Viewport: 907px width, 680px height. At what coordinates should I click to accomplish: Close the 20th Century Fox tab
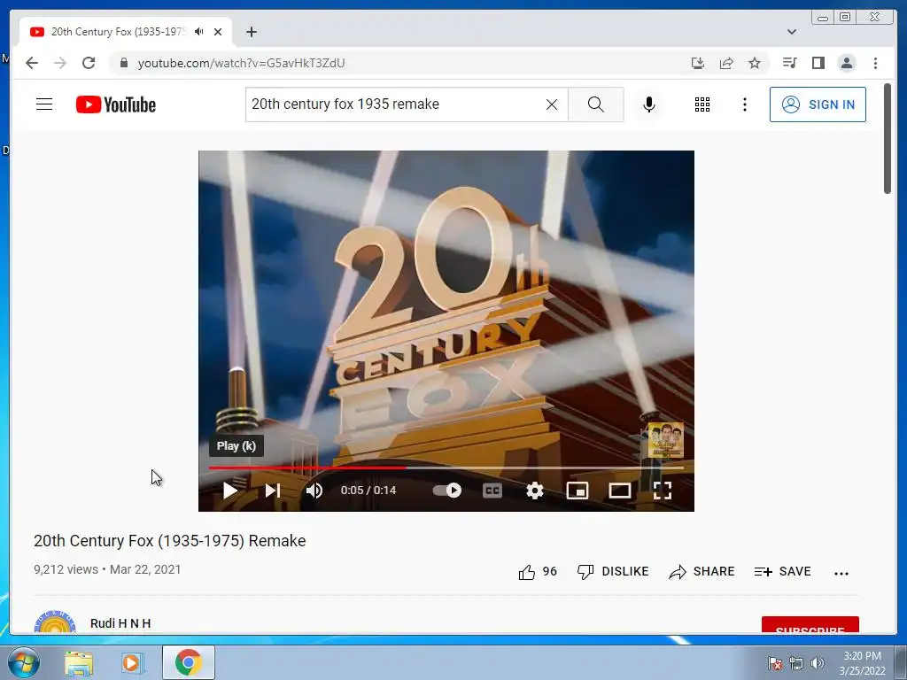pos(218,32)
